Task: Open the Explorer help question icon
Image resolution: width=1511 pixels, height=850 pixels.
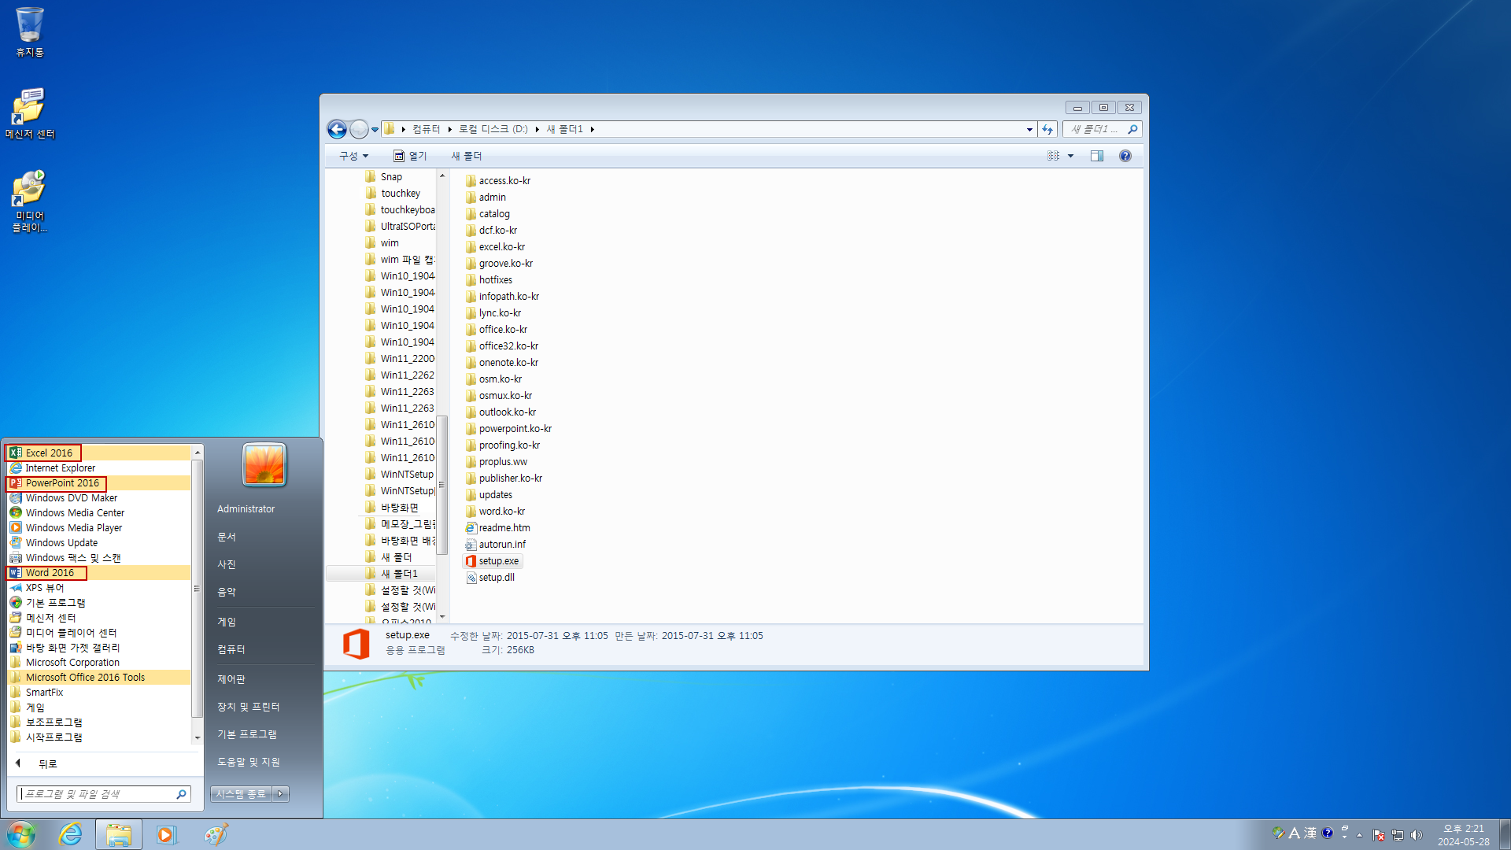Action: click(1125, 156)
